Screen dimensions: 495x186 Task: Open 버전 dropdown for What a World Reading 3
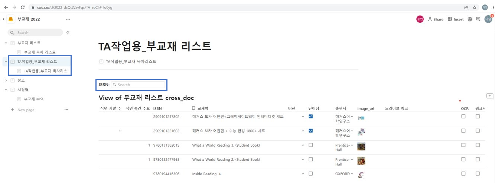click(x=303, y=145)
